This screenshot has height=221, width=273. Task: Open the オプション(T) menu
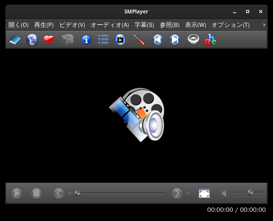tap(230, 25)
